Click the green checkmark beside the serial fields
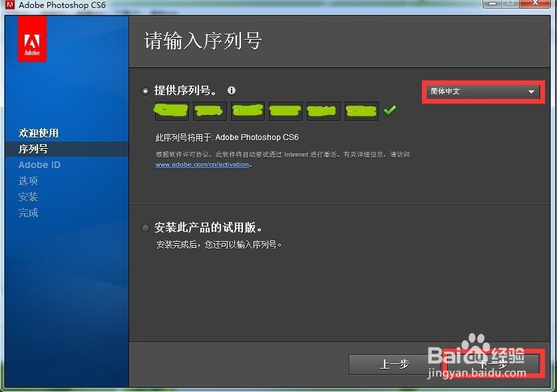Screen dimensions: 557x392 pyautogui.click(x=390, y=110)
